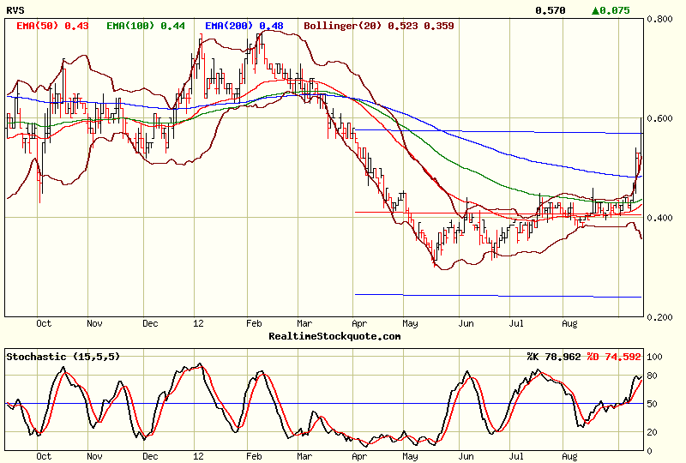Click the RVS ticker symbol label
This screenshot has width=686, height=463.
[15, 10]
